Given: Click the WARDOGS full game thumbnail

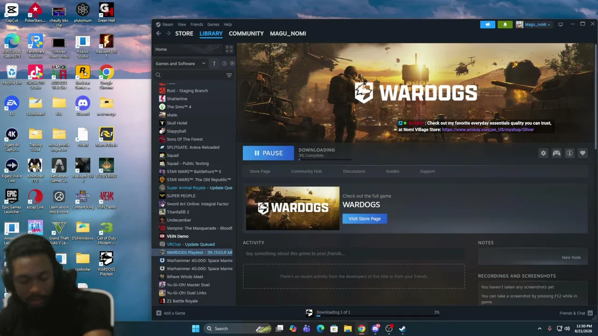Looking at the screenshot, I should tap(293, 208).
